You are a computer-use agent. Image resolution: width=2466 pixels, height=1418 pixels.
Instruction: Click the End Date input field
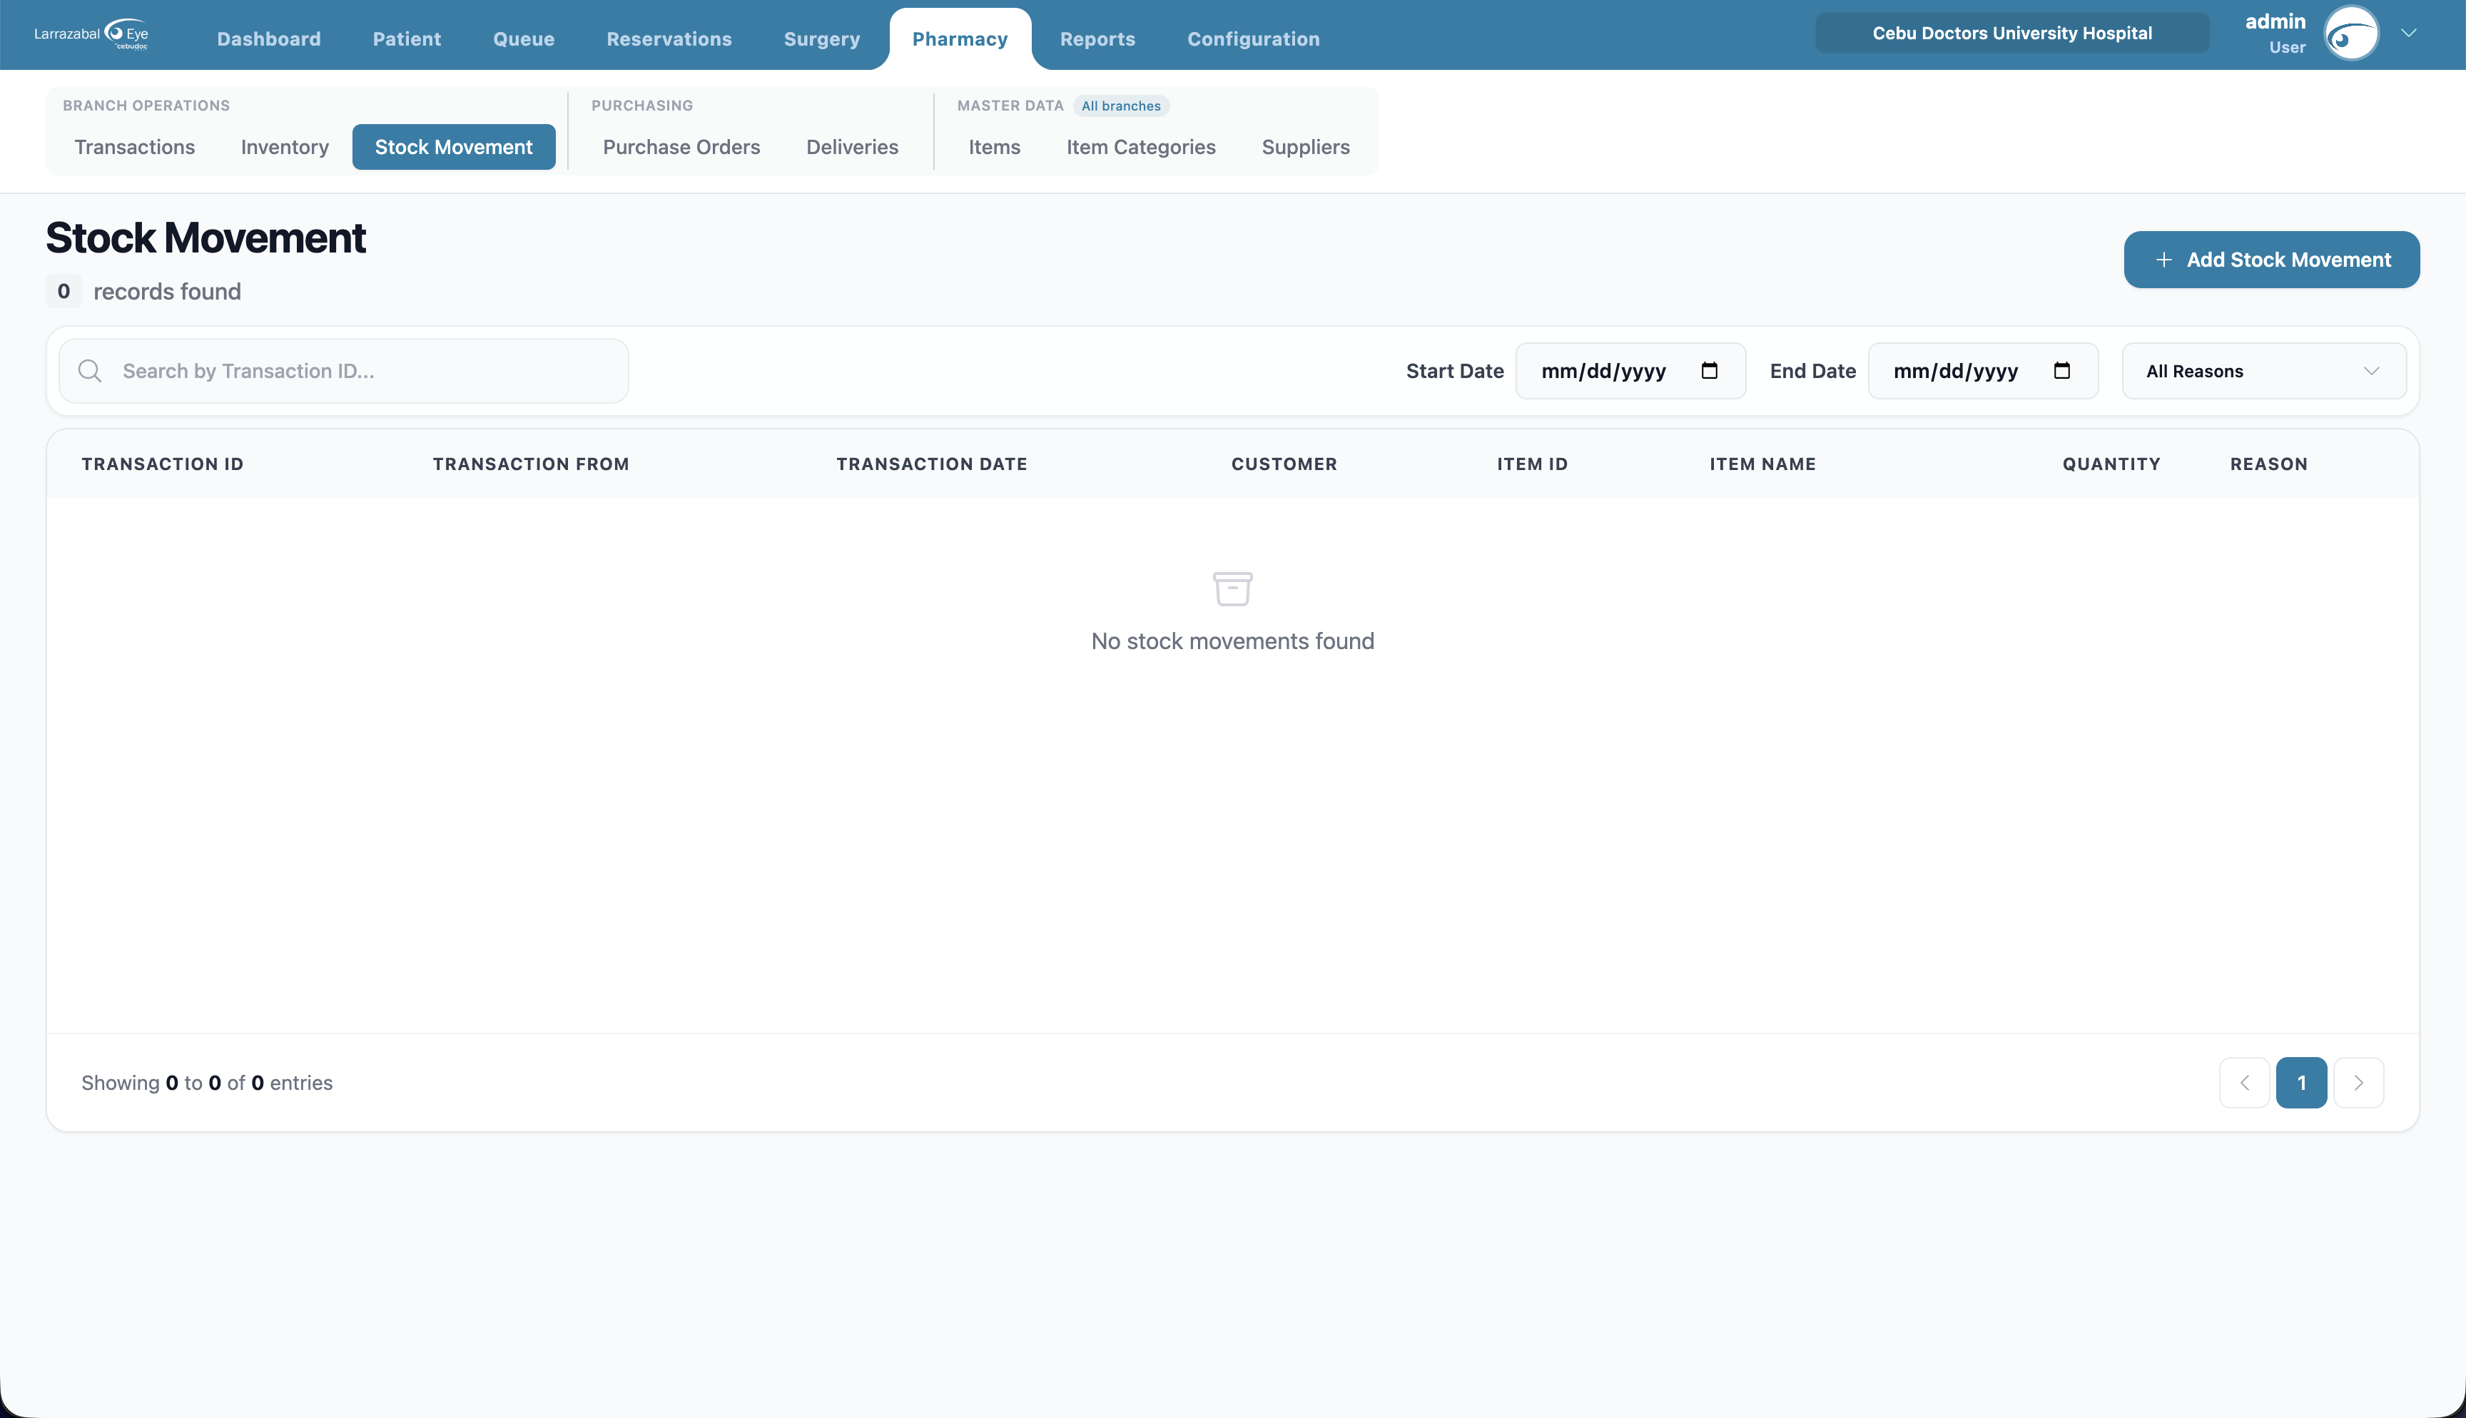point(1983,371)
